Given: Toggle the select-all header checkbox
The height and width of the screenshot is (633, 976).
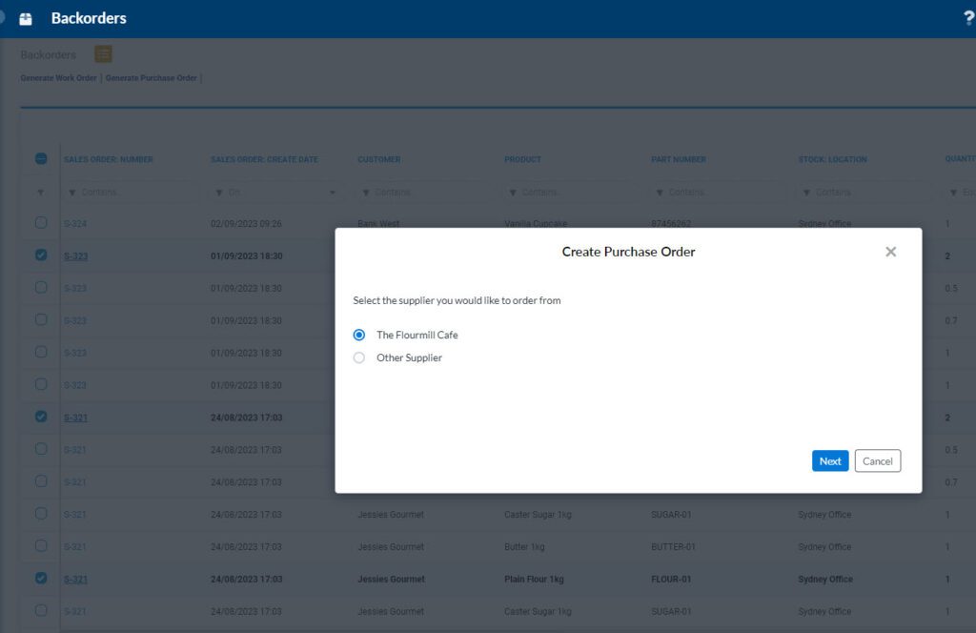Looking at the screenshot, I should (x=41, y=158).
